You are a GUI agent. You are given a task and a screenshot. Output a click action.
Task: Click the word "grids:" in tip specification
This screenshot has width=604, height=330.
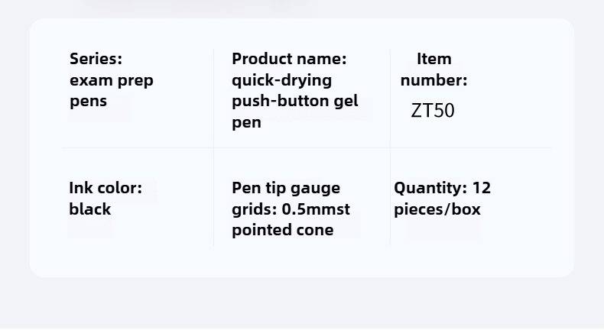[255, 209]
